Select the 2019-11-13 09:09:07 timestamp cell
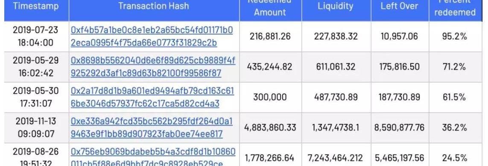Viewport: 488px width, 166px height. [36, 128]
